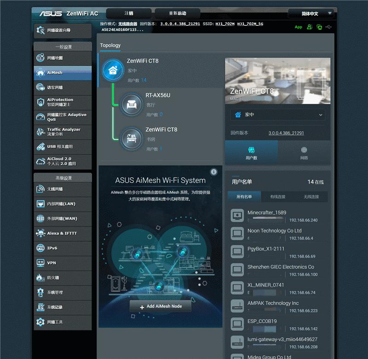This screenshot has width=368, height=359.
Task: Open Traffic Analyzer in the sidebar
Action: [x=63, y=132]
